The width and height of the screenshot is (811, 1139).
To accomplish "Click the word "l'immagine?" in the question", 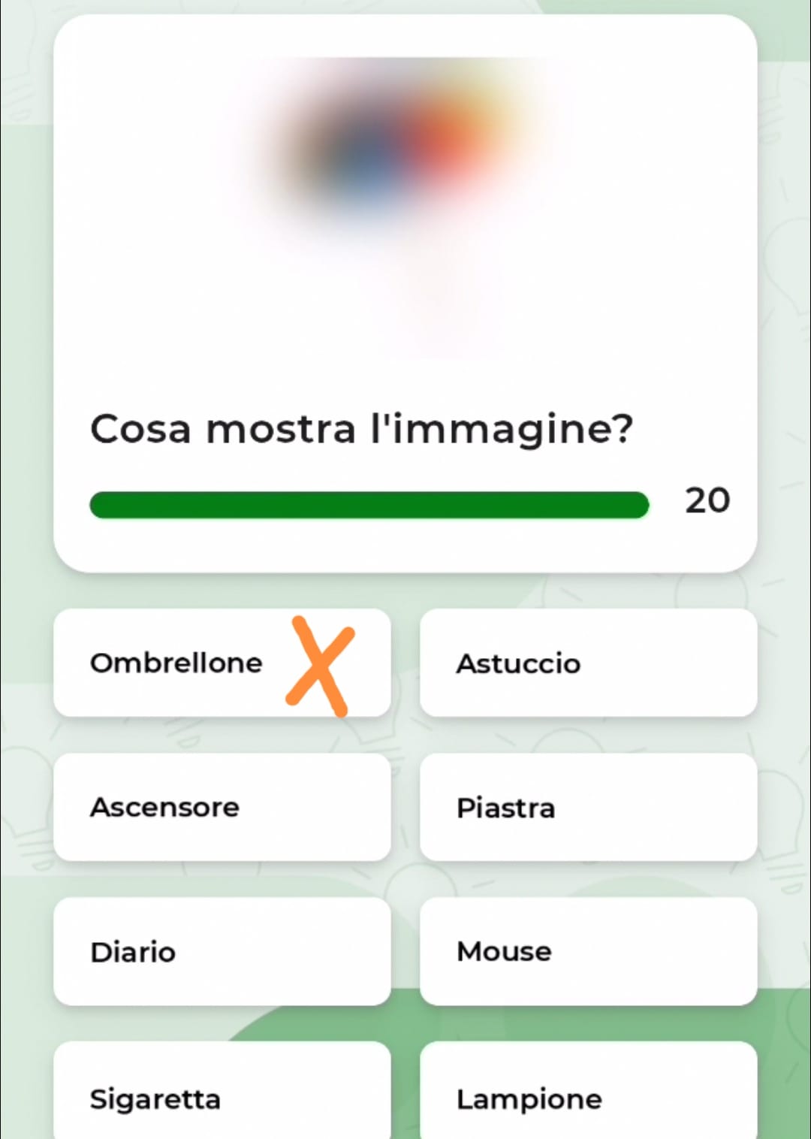I will point(502,431).
